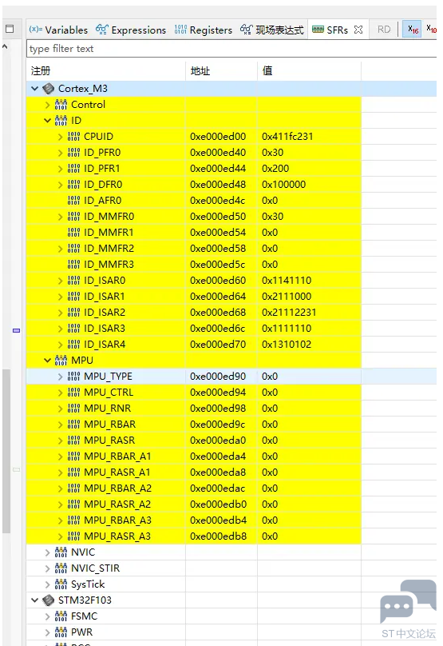Screen dimensions: 443x646
Task: Collapse the STM32F103 node
Action: 35,600
